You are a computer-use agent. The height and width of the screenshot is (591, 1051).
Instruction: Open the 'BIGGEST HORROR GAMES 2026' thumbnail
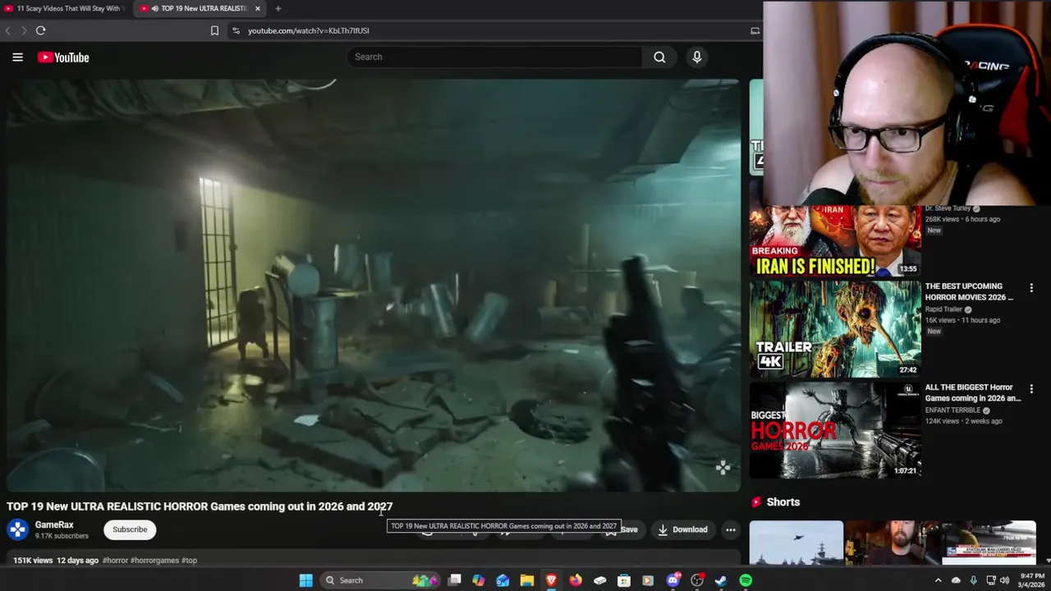835,430
